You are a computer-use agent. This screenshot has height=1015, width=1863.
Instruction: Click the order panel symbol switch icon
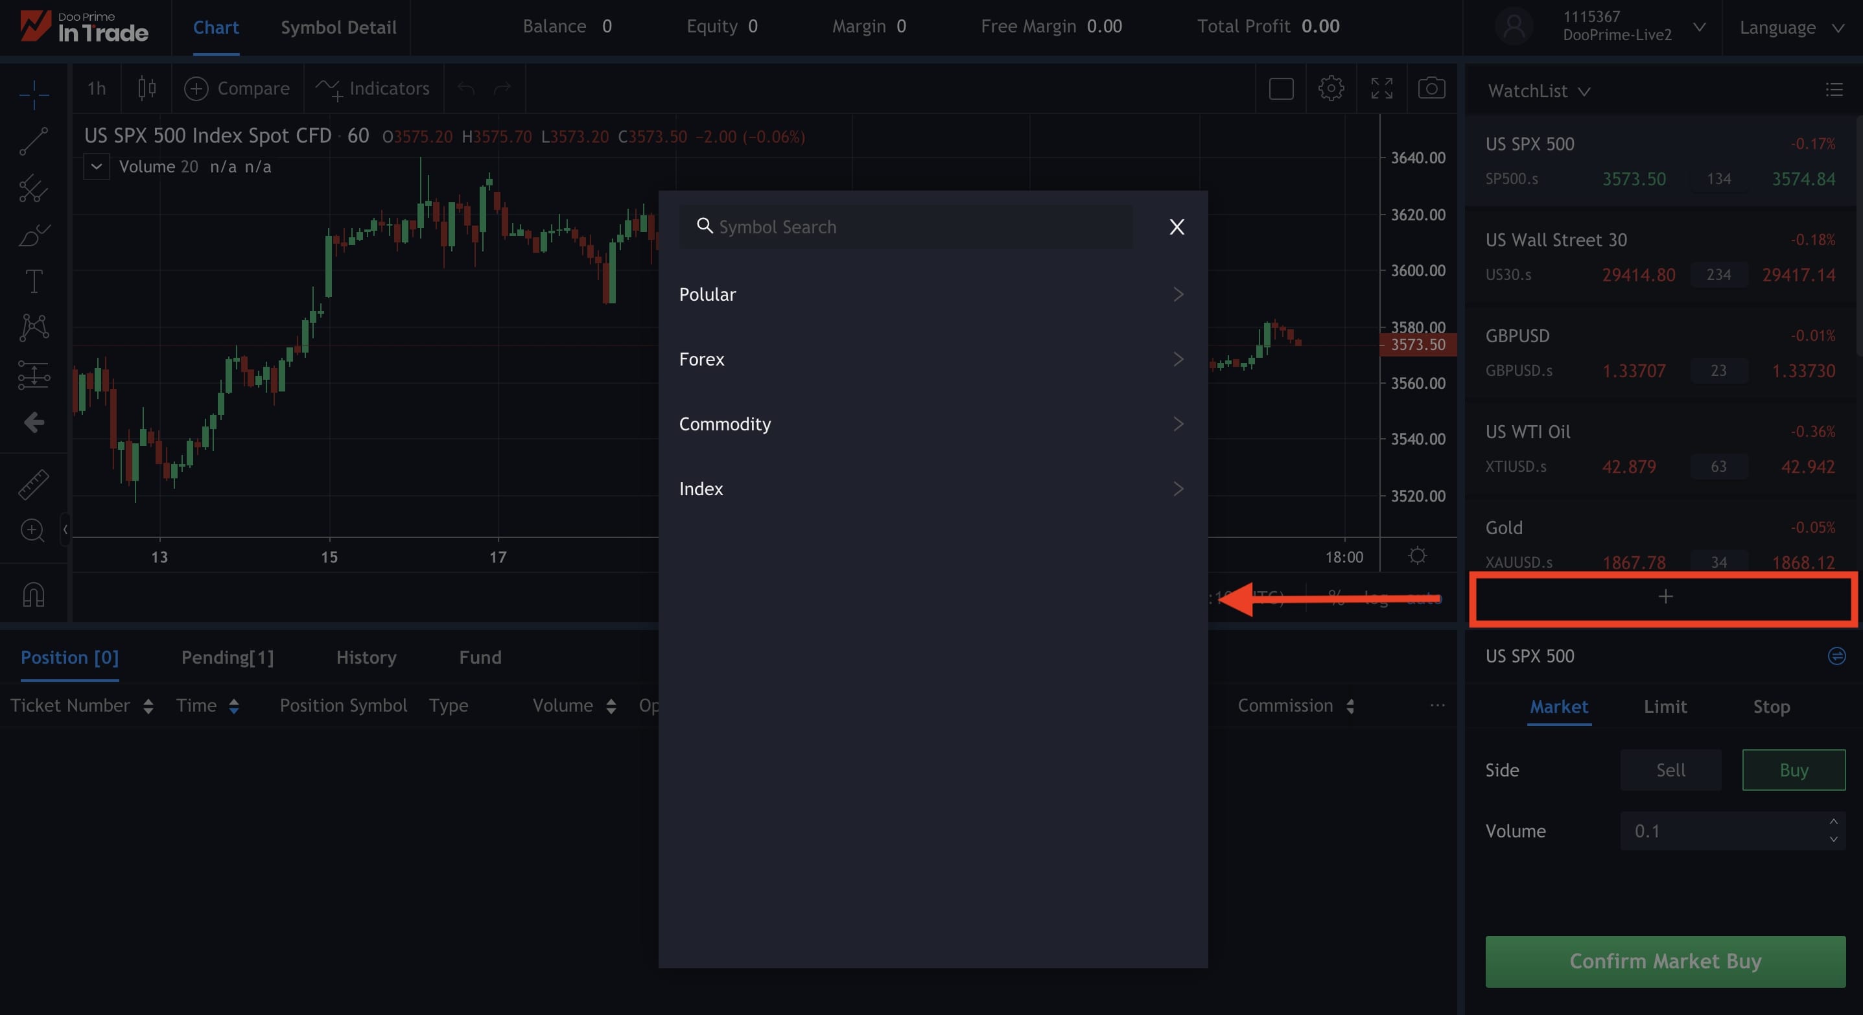(1836, 656)
